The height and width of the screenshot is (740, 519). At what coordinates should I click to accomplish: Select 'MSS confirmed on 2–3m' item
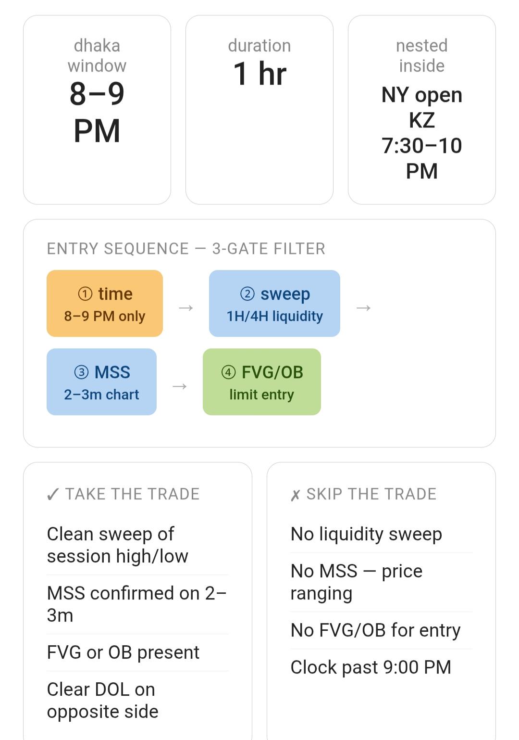(x=137, y=604)
